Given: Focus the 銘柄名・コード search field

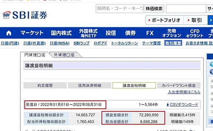Looking at the screenshot, I should 120,9.
